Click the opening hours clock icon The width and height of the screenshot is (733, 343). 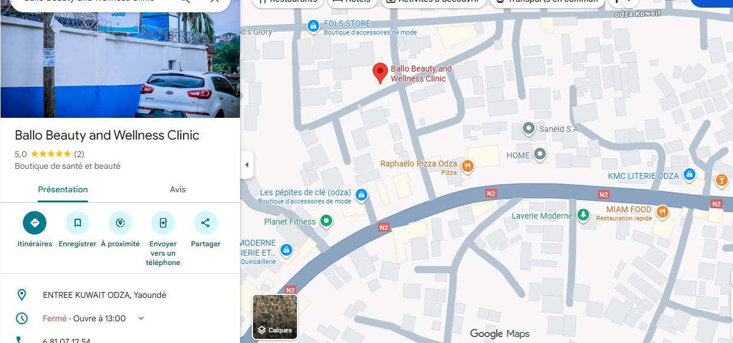pos(22,318)
